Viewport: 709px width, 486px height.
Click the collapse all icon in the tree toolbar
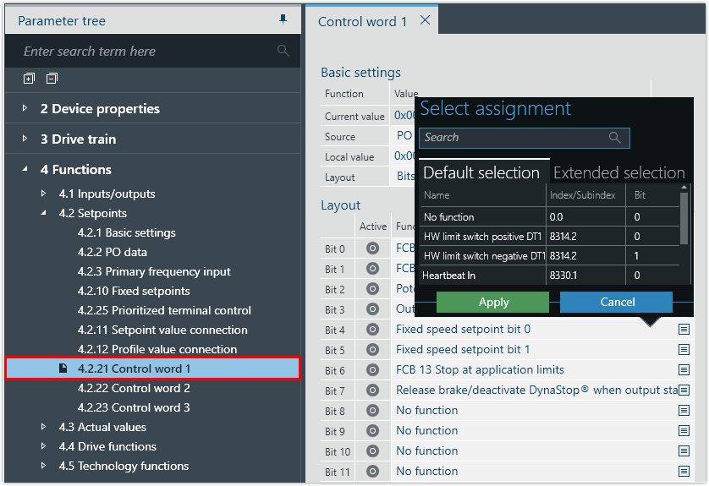52,79
